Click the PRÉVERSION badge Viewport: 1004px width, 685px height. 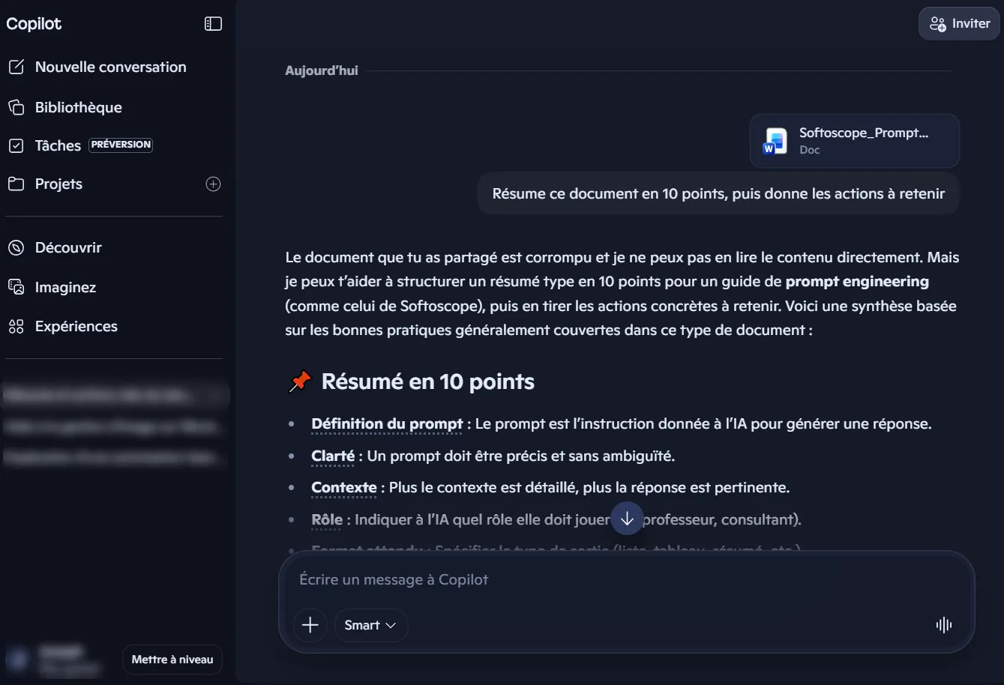tap(121, 145)
